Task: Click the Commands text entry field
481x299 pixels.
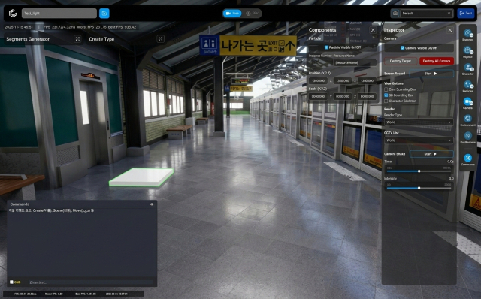Action: click(91, 282)
